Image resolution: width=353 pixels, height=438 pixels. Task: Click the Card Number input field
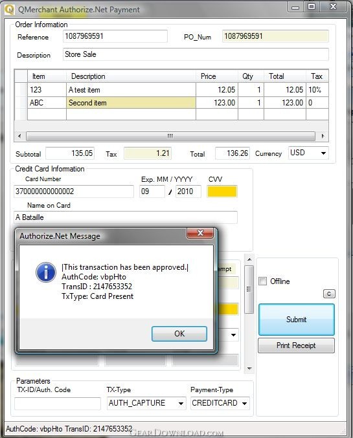click(74, 192)
